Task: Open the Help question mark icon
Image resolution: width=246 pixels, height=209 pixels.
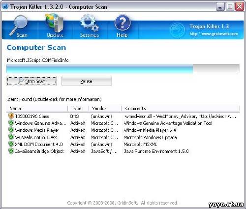Action: coord(123,23)
